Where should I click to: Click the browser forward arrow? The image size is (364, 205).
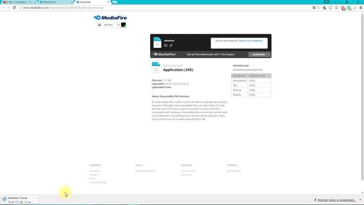(x=9, y=7)
